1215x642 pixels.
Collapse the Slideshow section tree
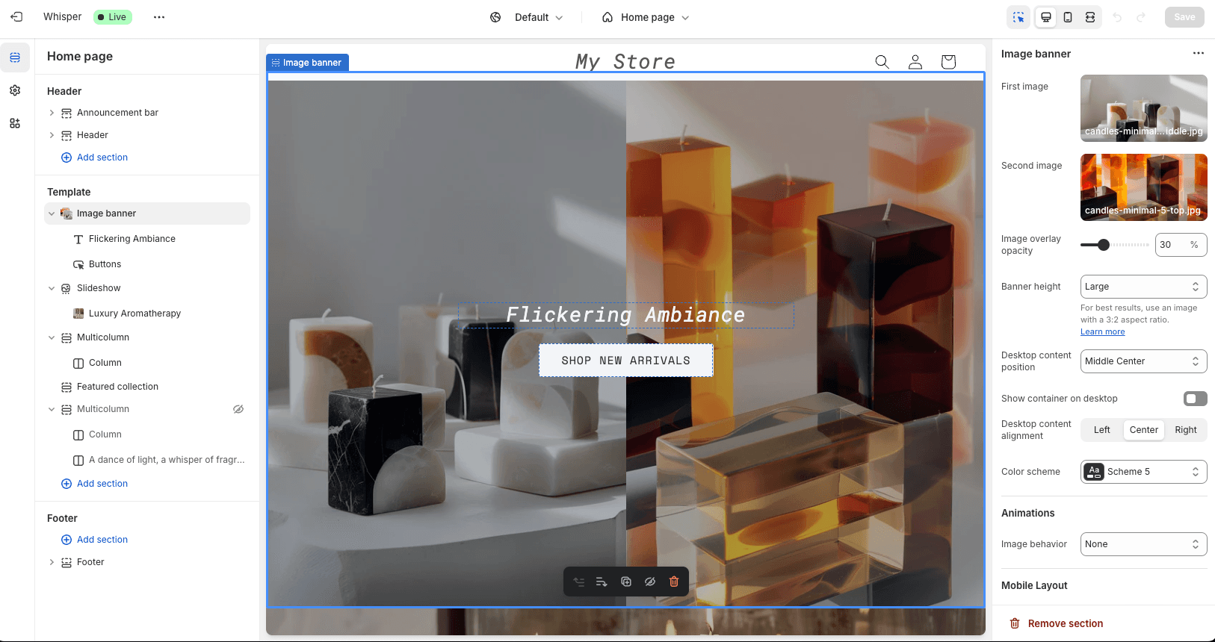click(52, 288)
